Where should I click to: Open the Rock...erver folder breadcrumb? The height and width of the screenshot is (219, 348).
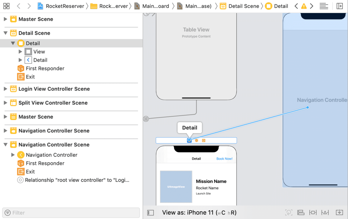click(109, 6)
